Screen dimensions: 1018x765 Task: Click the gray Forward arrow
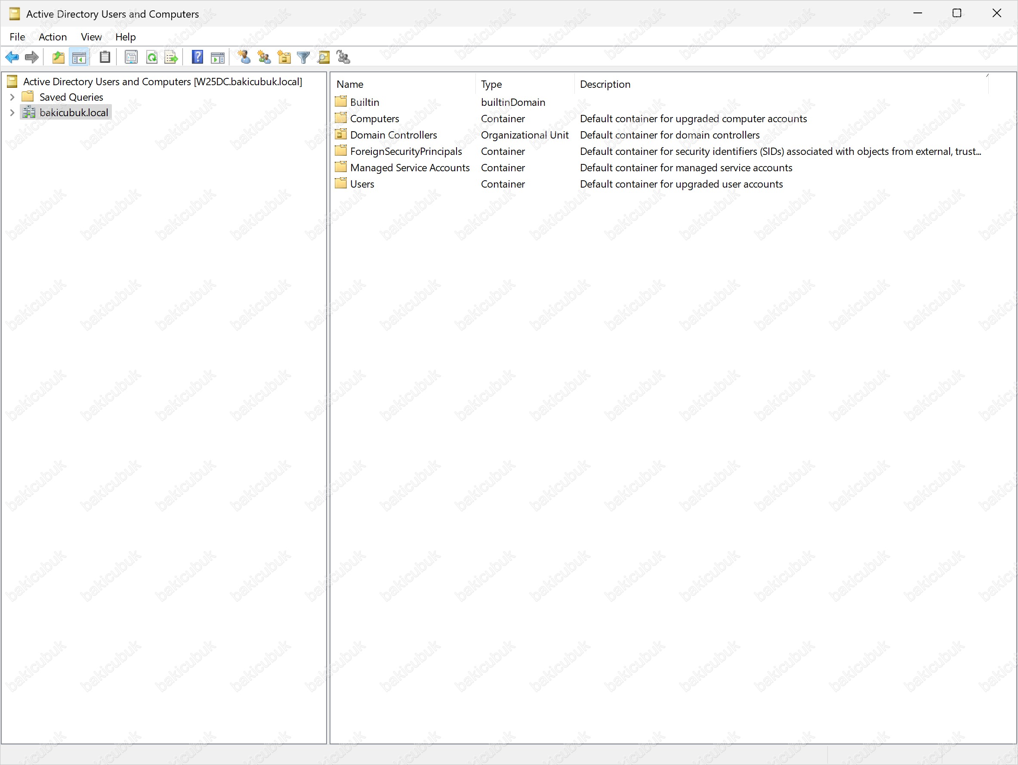coord(32,58)
